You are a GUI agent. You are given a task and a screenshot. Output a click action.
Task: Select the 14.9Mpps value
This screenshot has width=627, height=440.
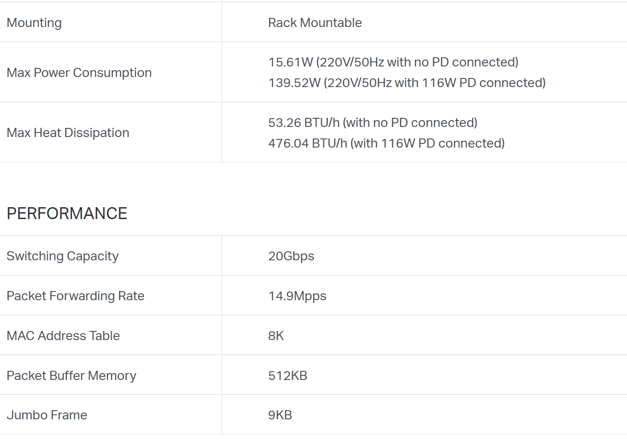coord(297,296)
